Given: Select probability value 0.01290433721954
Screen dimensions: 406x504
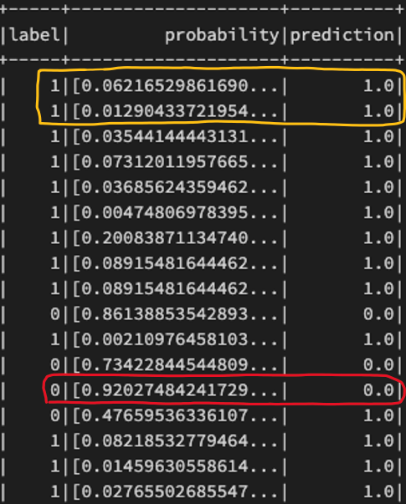Looking at the screenshot, I should (175, 111).
